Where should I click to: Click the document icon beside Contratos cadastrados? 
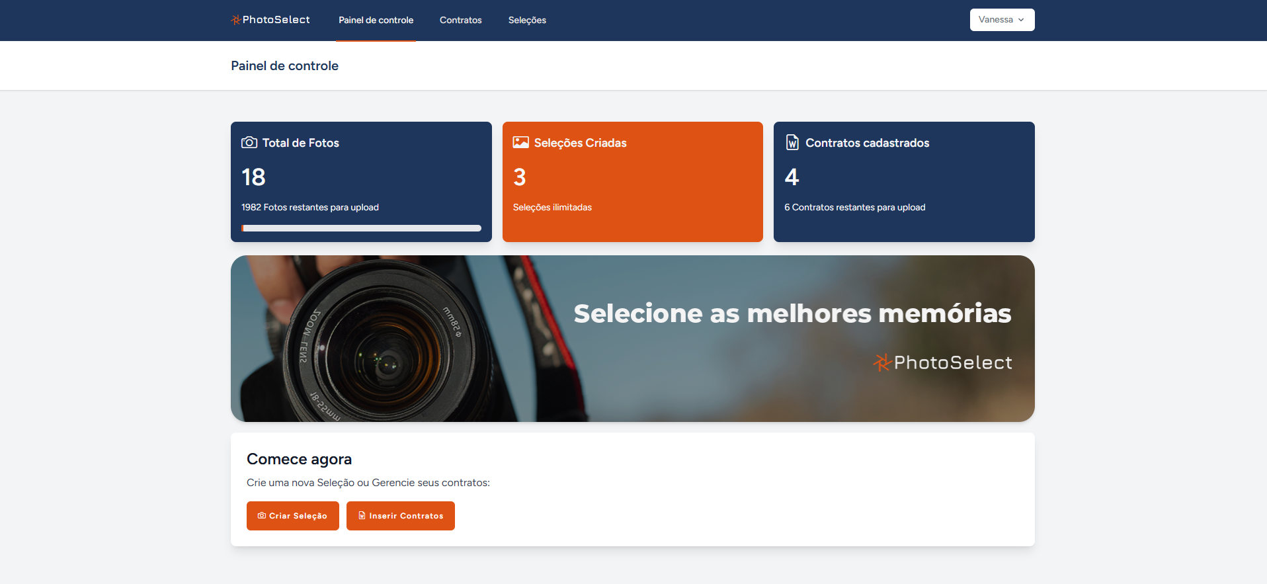point(792,142)
